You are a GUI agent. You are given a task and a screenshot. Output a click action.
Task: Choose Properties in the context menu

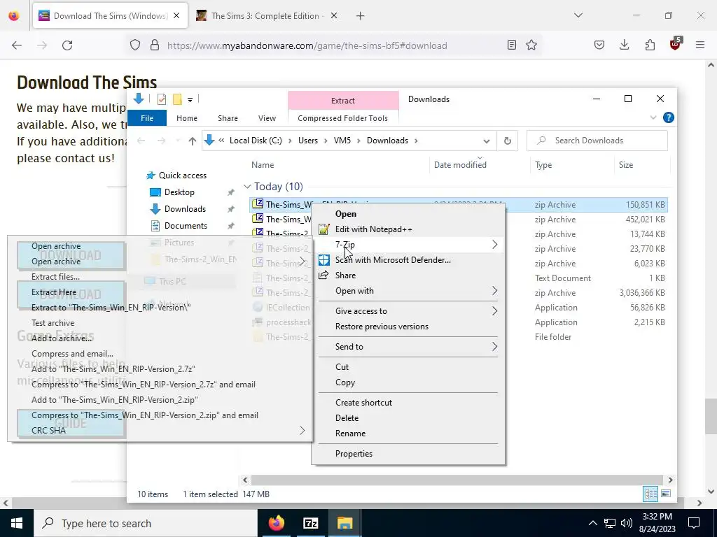pyautogui.click(x=354, y=454)
